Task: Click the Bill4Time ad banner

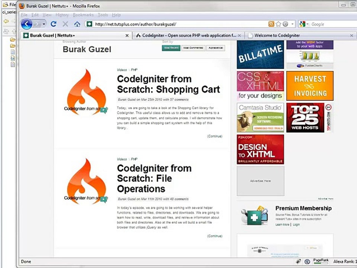Action: point(260,55)
